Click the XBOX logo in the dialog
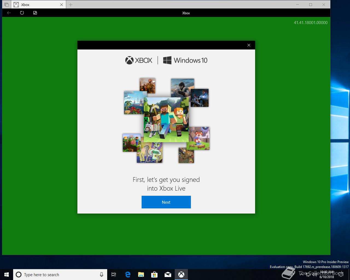 (x=139, y=60)
